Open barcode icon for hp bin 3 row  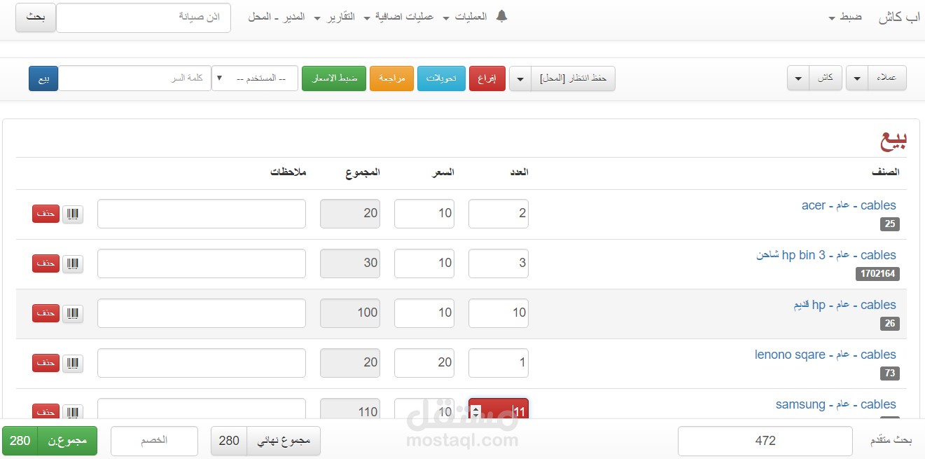point(73,263)
